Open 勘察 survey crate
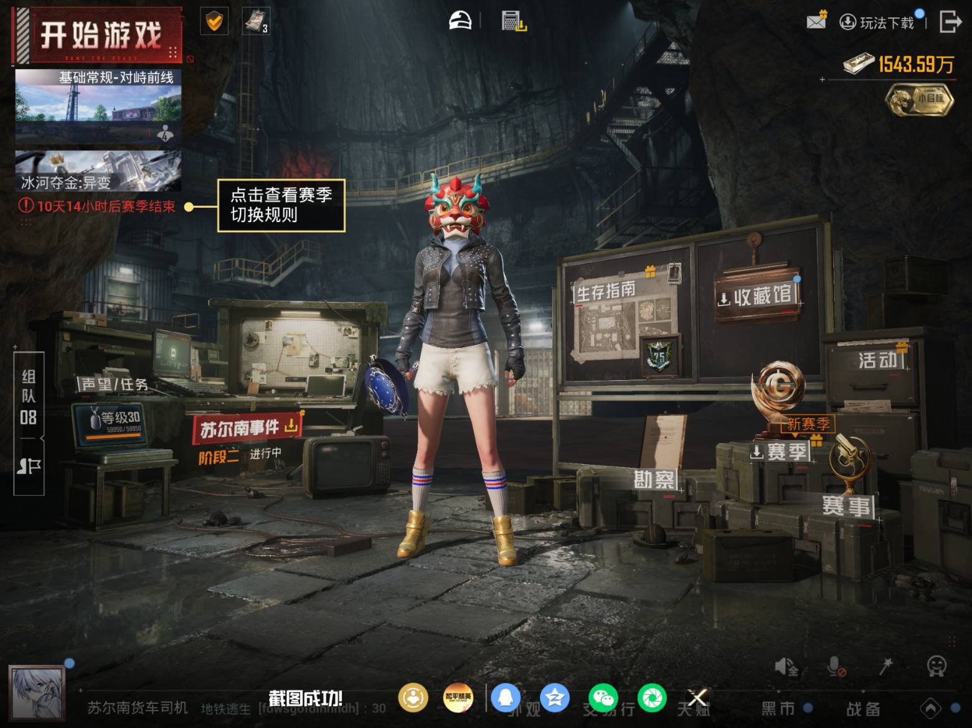Viewport: 972px width, 728px height. pyautogui.click(x=654, y=480)
